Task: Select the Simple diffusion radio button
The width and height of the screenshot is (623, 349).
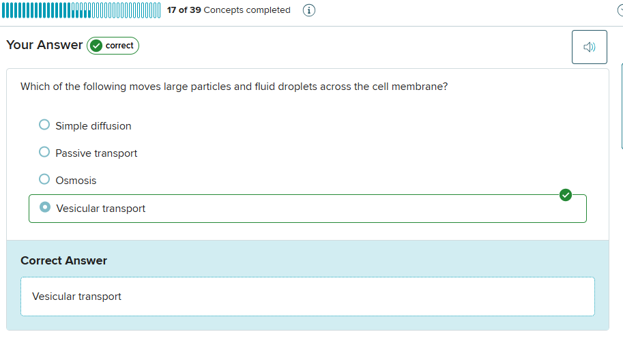Action: pos(44,125)
